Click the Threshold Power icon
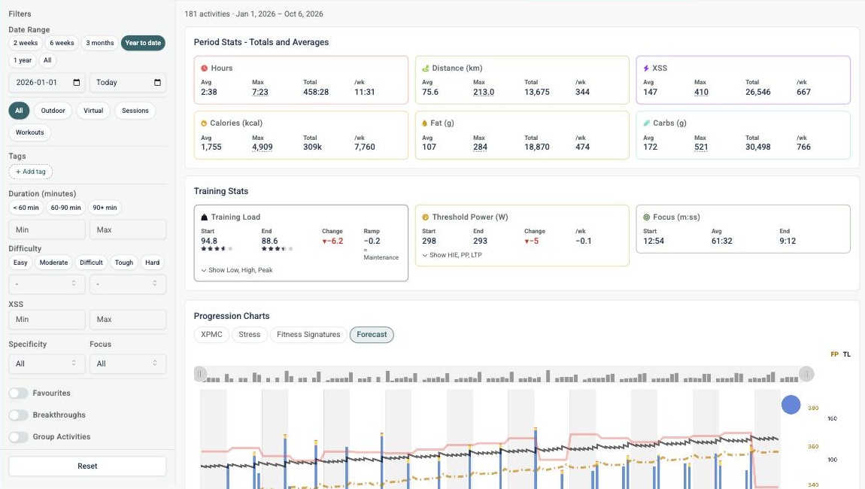865x489 pixels. click(x=425, y=217)
